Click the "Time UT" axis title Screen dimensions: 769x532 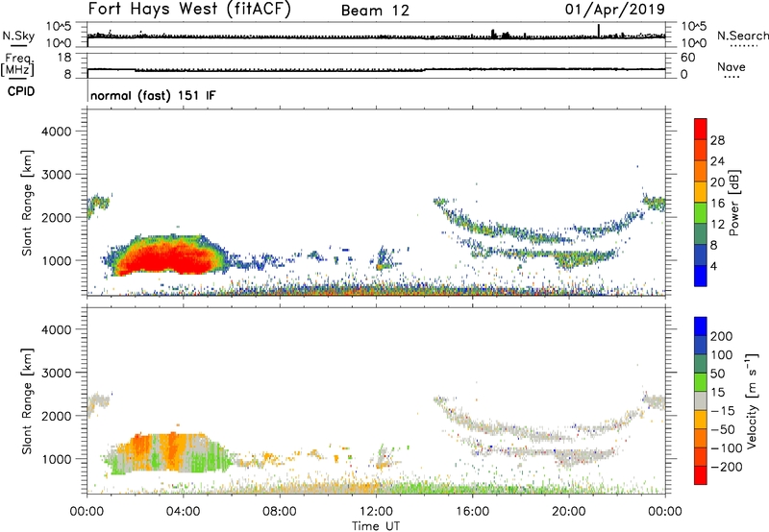pyautogui.click(x=376, y=526)
